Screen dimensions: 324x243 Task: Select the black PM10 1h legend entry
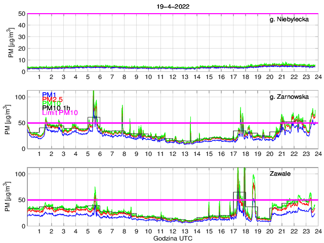coord(56,108)
